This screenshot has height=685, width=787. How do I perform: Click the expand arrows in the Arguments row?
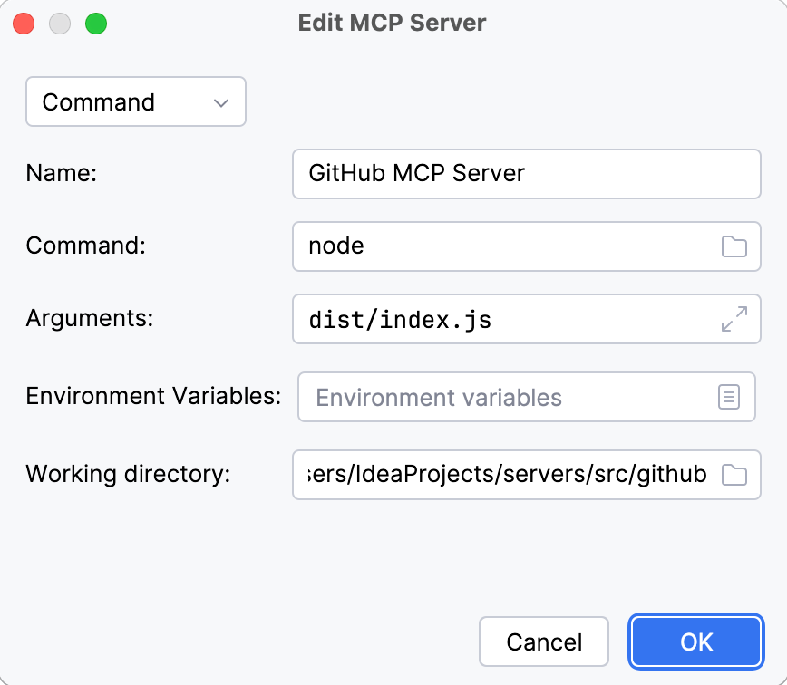[734, 319]
